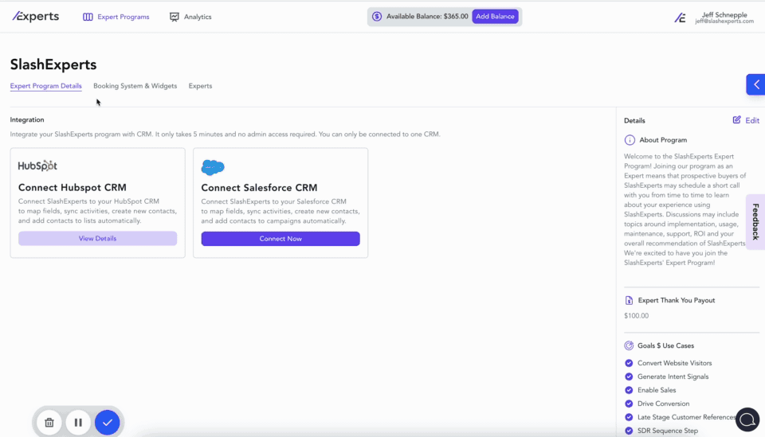Pause the screen recording

(78, 423)
